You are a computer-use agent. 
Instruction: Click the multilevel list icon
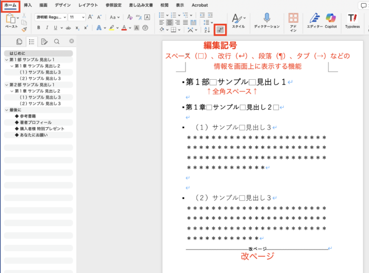pos(186,15)
